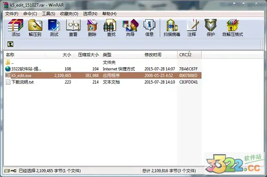Image resolution: width=267 pixels, height=177 pixels.
Task: Select the k5_edit.exe file name
Action: click(x=21, y=76)
